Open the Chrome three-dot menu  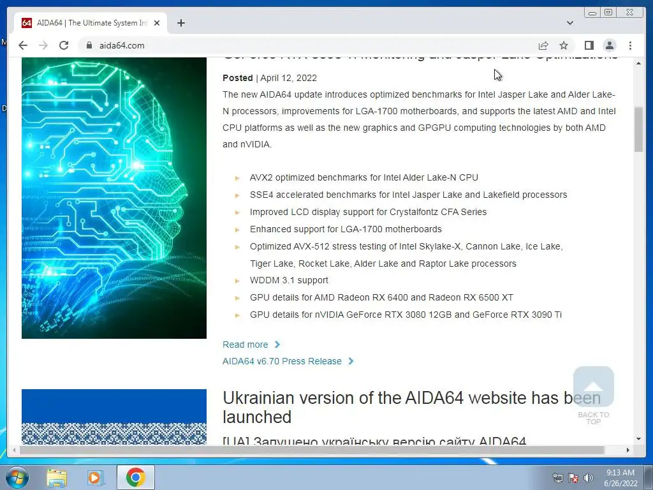point(630,45)
